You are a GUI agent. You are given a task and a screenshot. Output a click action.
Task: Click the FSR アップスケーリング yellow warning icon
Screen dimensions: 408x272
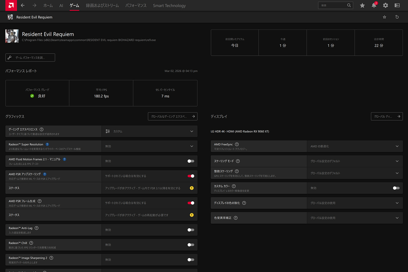click(x=192, y=188)
